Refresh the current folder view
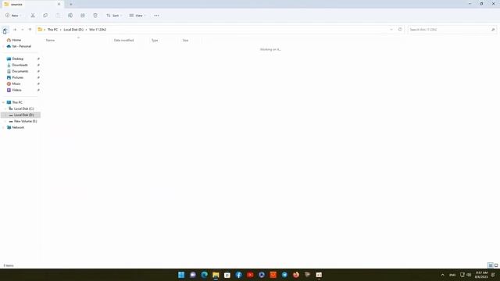The width and height of the screenshot is (500, 281). coord(400,30)
